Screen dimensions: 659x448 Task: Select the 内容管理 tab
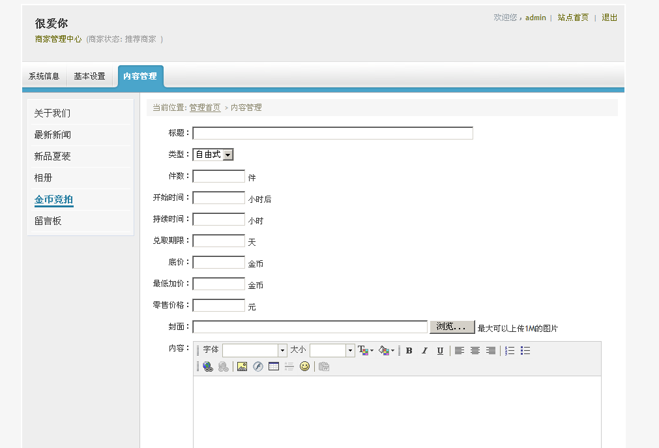[x=140, y=76]
